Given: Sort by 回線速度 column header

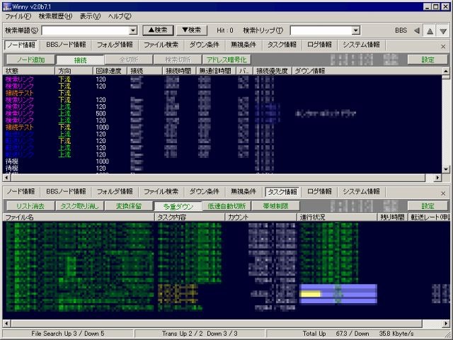Looking at the screenshot, I should pyautogui.click(x=110, y=71).
